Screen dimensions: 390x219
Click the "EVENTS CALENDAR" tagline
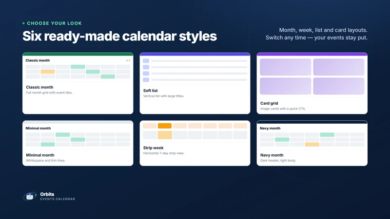(x=58, y=199)
